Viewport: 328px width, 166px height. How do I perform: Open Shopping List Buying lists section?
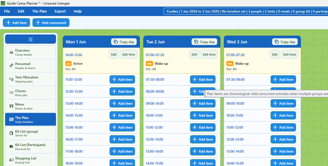pos(31,160)
